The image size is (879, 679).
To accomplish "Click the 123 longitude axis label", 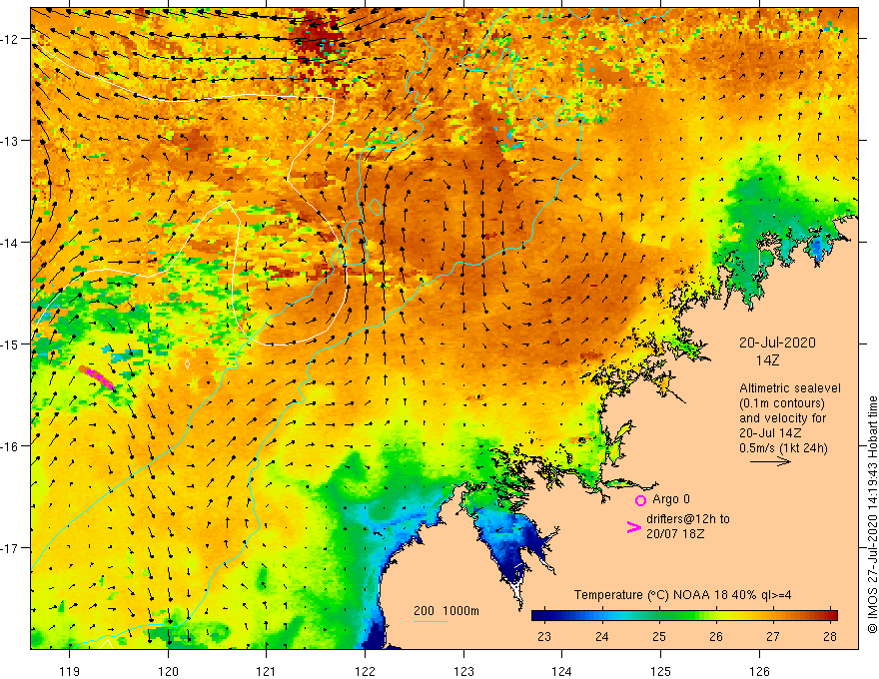I will 463,671.
